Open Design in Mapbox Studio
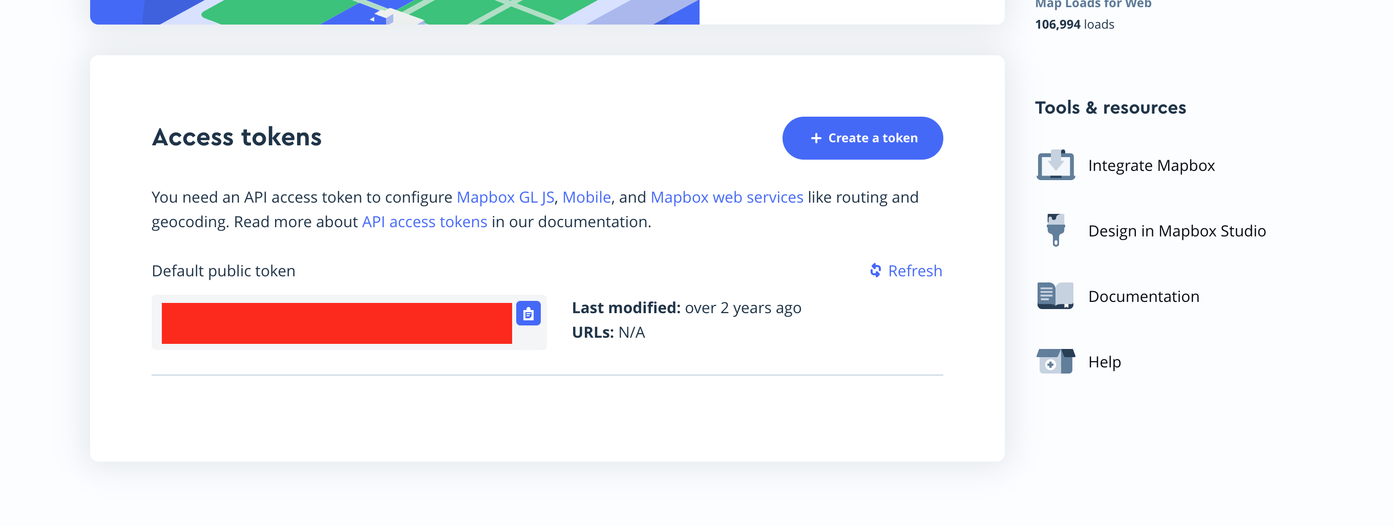The width and height of the screenshot is (1394, 525). 1176,231
